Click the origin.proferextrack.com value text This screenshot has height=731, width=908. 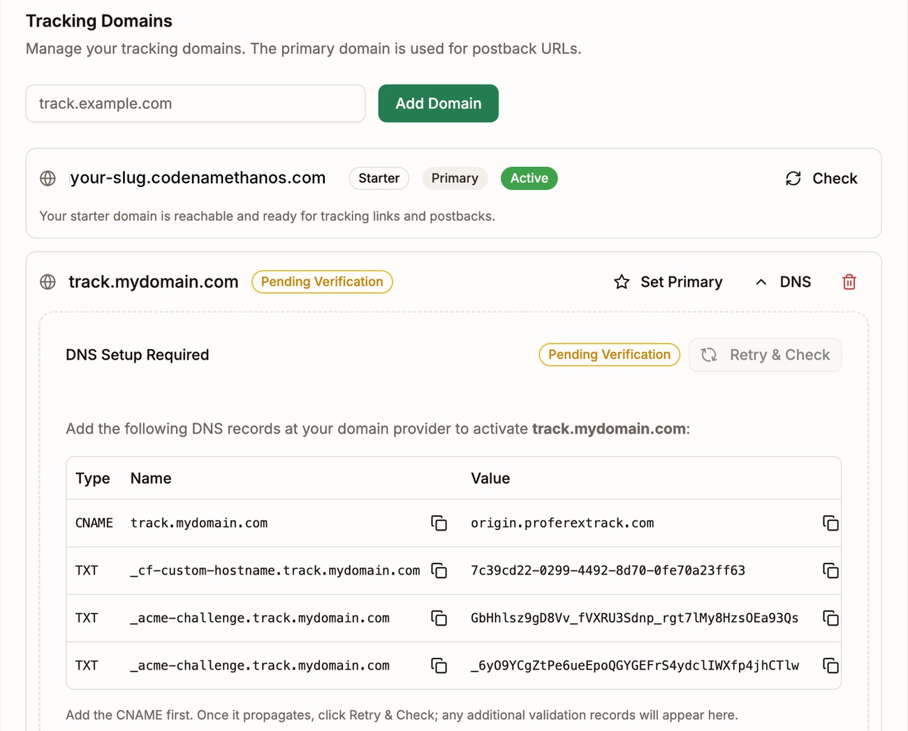point(562,523)
